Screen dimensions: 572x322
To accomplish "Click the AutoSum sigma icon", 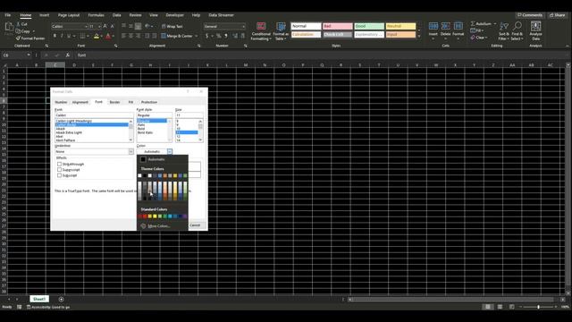I will click(x=473, y=24).
